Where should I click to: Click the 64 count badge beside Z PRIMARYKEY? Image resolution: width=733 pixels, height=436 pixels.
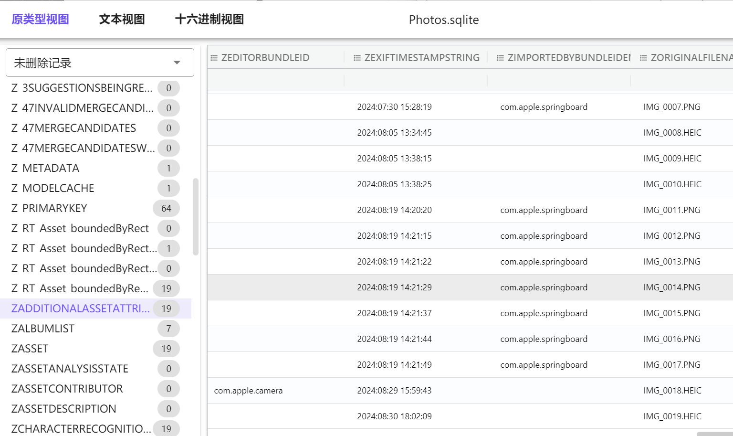(x=166, y=208)
